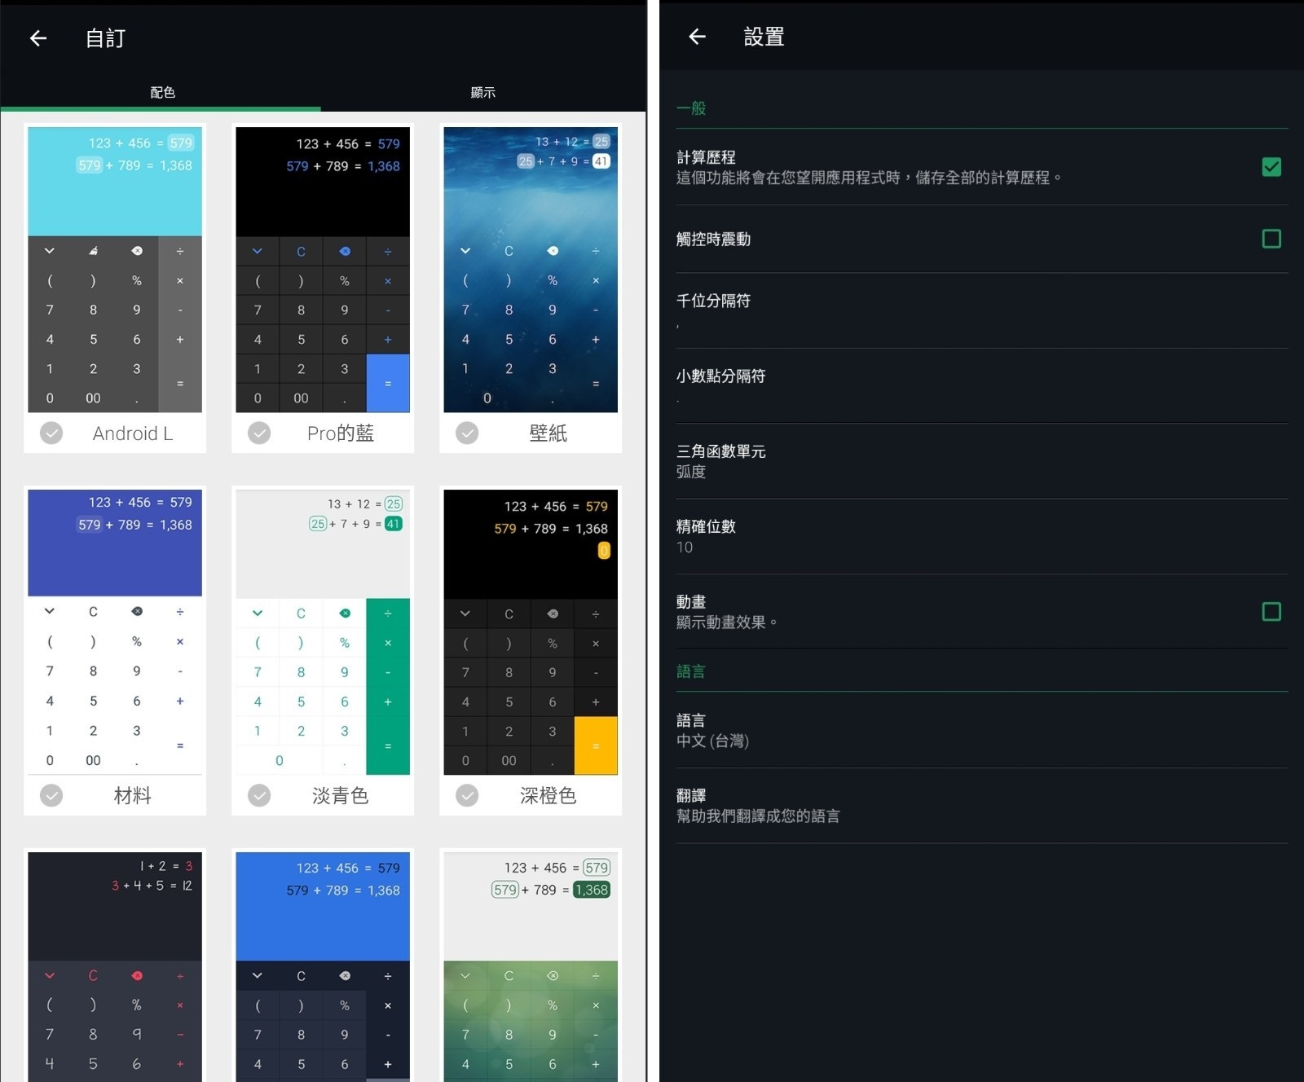1304x1082 pixels.
Task: Choose the Android L theme preview image
Action: (x=115, y=270)
